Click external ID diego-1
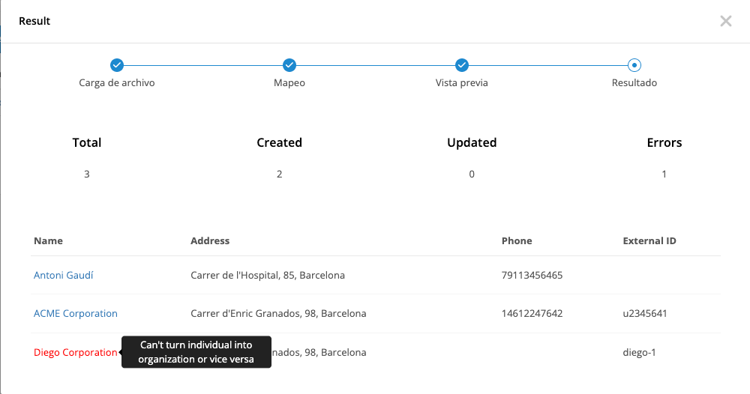Screen dimensions: 750x394 [x=639, y=353]
